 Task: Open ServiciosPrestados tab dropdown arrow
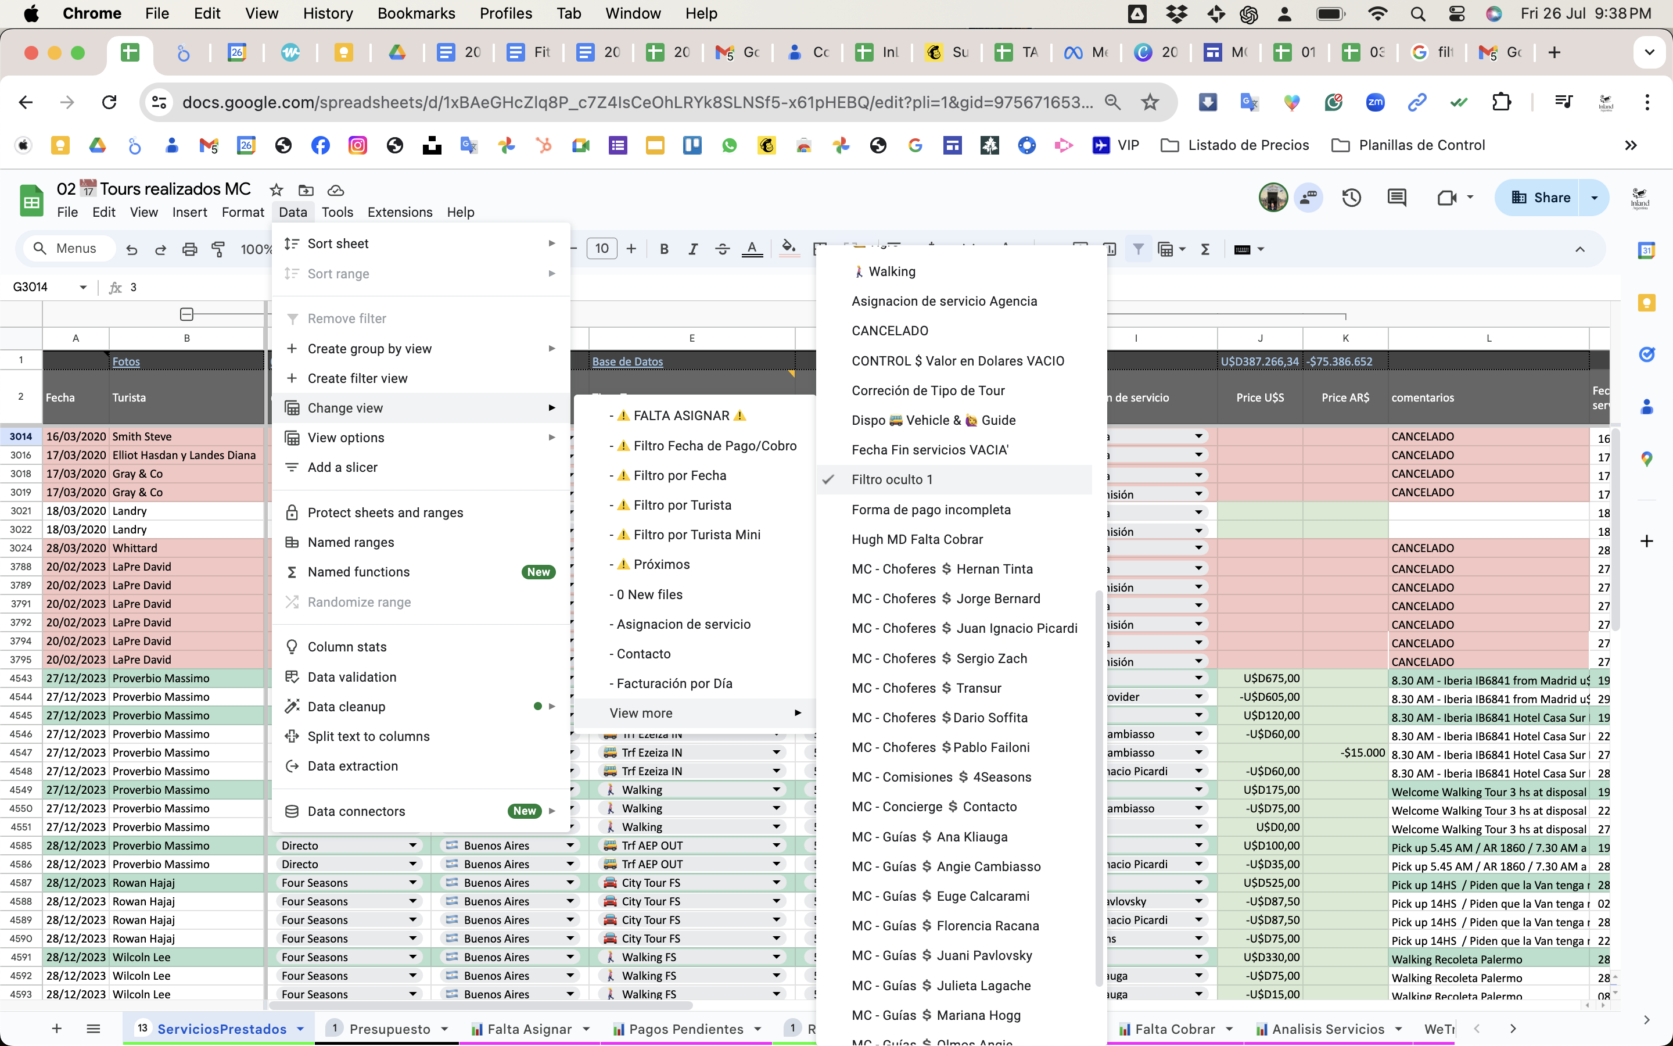click(301, 1029)
